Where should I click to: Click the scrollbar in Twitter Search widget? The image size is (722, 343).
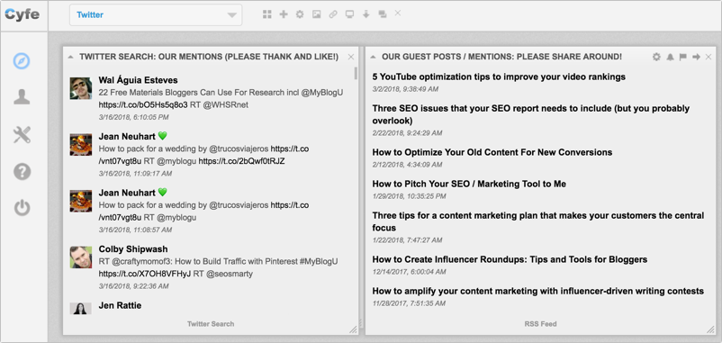[356, 74]
